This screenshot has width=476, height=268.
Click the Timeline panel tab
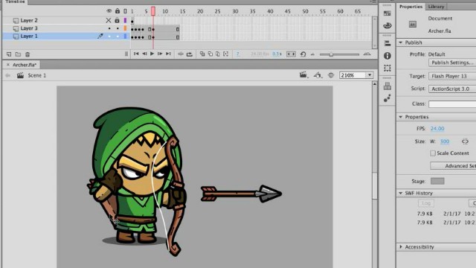point(15,1)
